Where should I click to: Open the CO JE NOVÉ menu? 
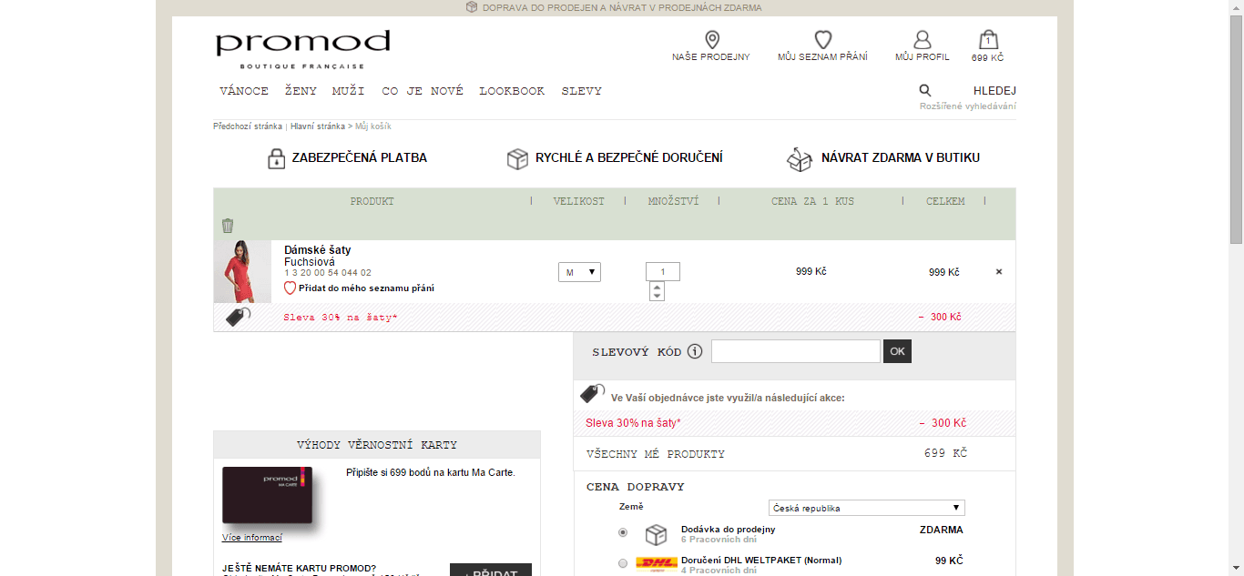click(x=423, y=91)
